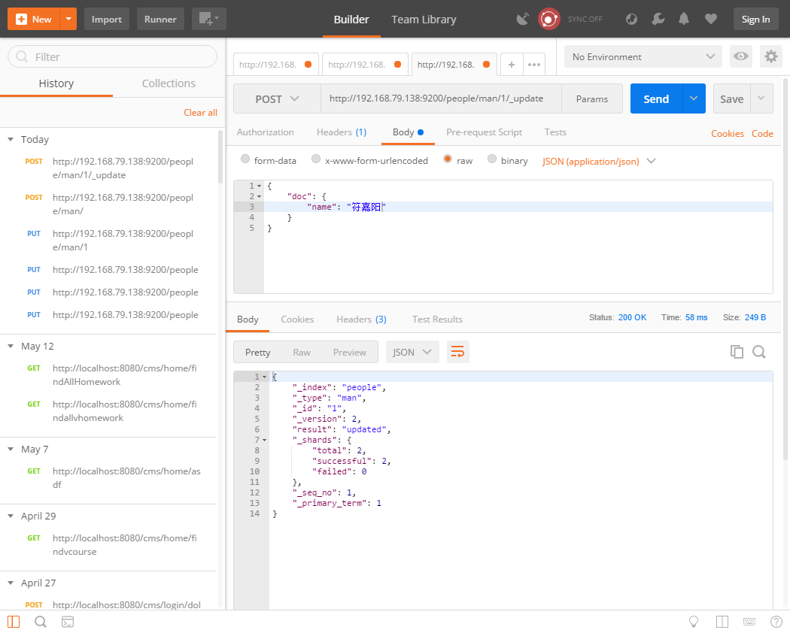This screenshot has height=633, width=790.
Task: Select the binary body option
Action: (492, 159)
